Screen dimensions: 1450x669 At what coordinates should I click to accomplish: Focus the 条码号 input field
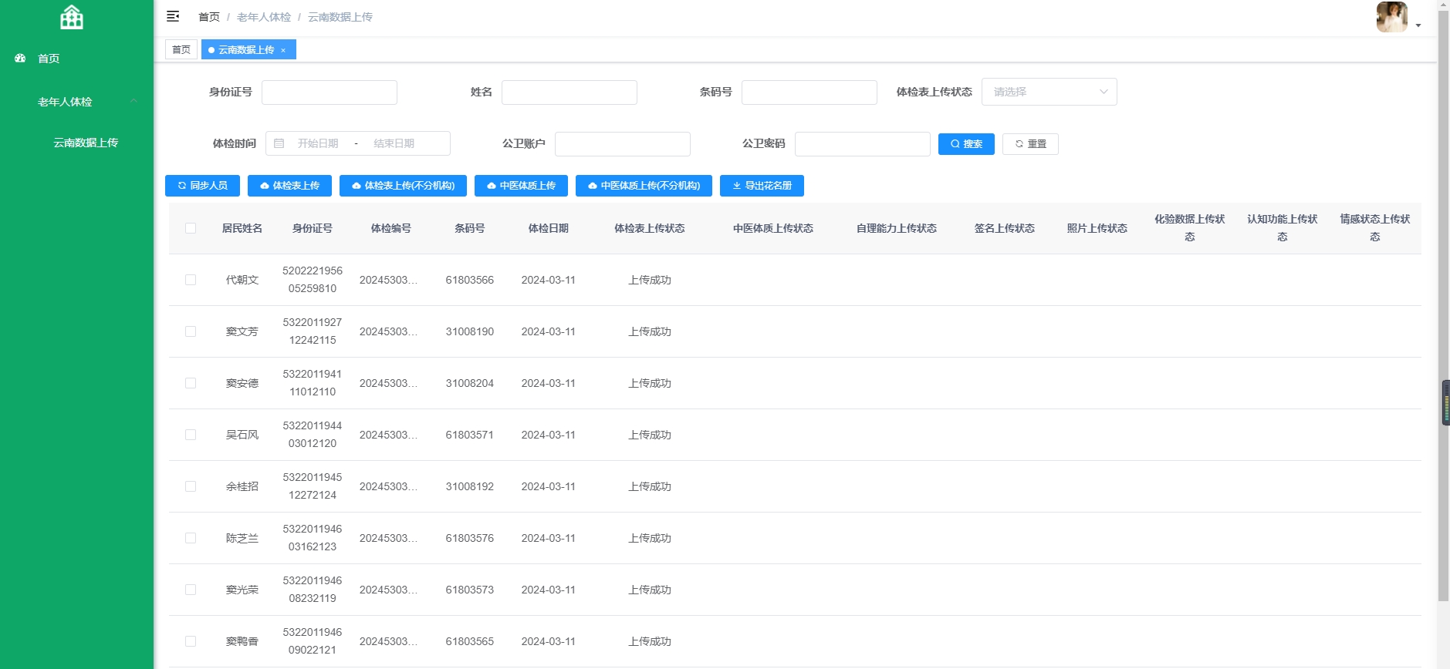809,92
